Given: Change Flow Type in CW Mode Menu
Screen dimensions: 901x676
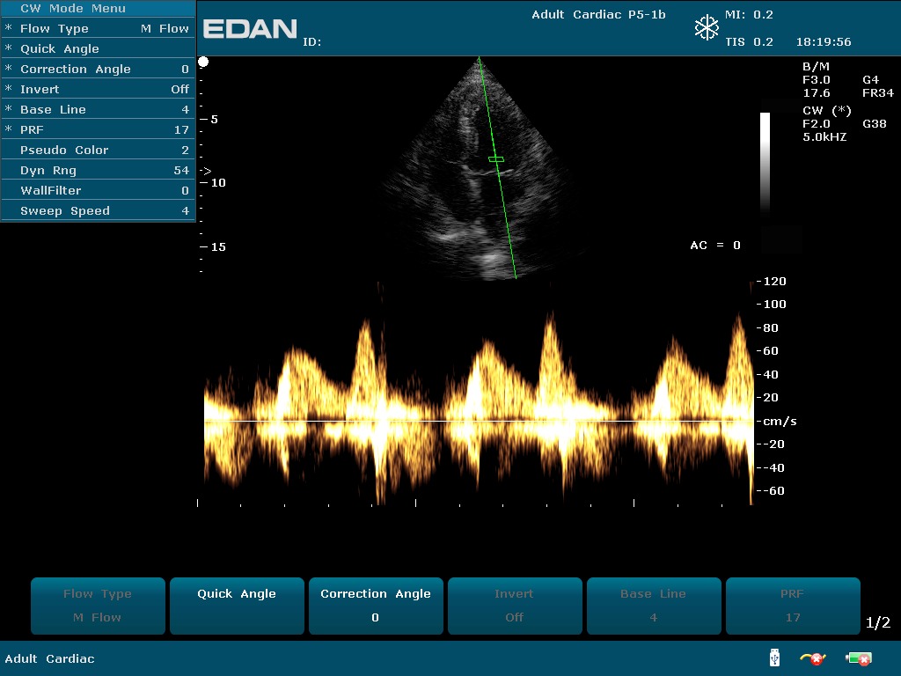Looking at the screenshot, I should 98,28.
